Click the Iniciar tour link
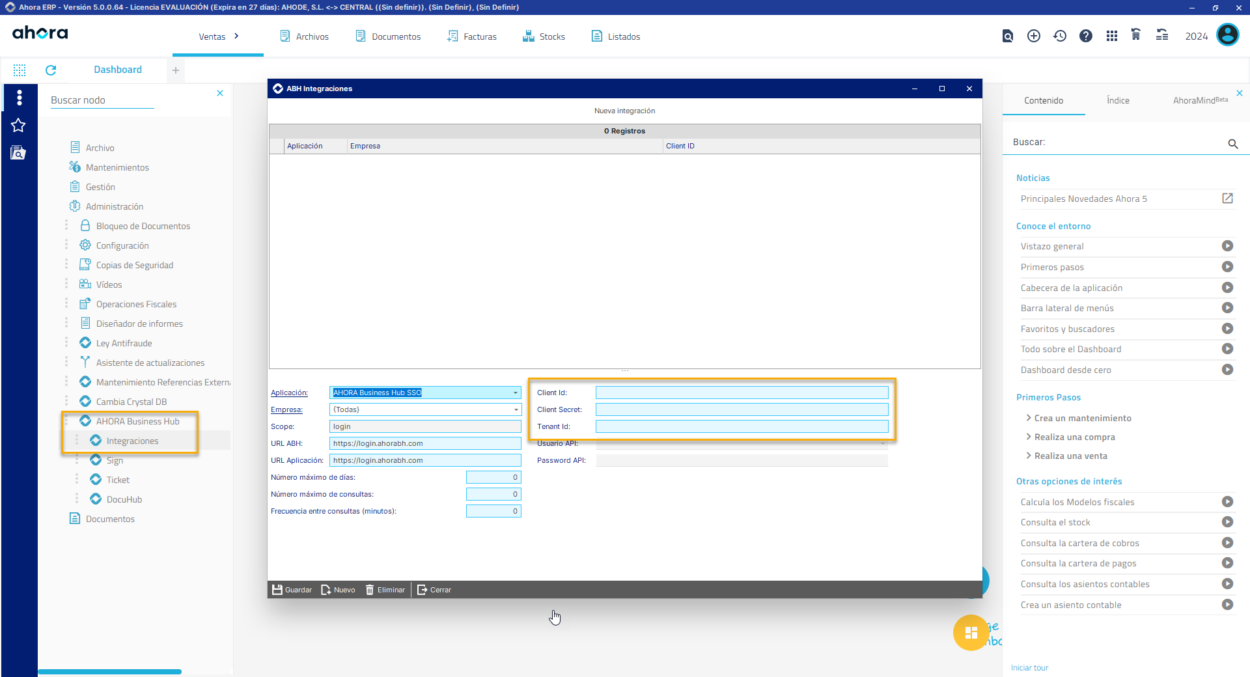This screenshot has width=1250, height=677. point(1029,668)
